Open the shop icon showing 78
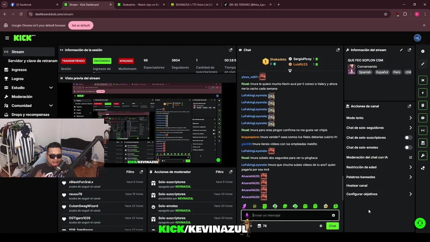Viewport: 430px width, 242px height. pyautogui.click(x=262, y=226)
